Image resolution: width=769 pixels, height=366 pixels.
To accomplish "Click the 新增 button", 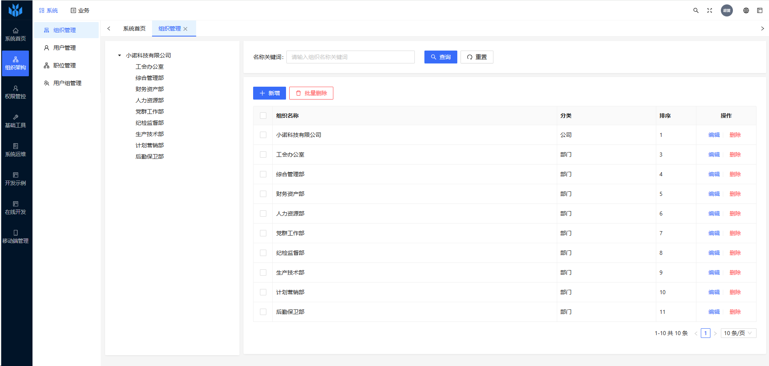I will point(270,93).
